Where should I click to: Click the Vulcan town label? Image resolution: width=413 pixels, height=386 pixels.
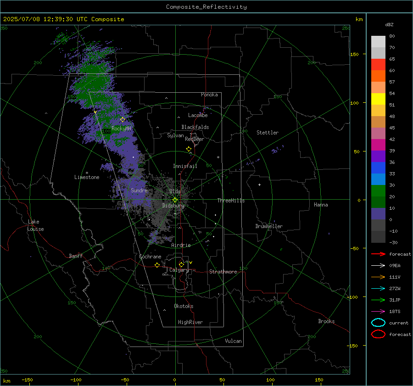coord(234,341)
